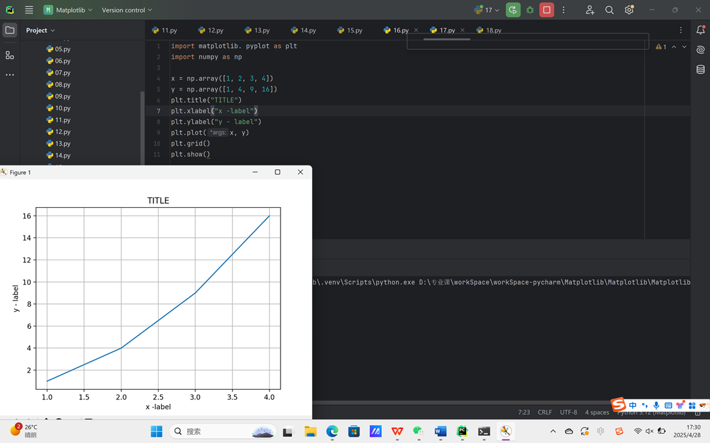This screenshot has width=710, height=443.
Task: Open run configuration '17' dropdown
Action: click(487, 10)
